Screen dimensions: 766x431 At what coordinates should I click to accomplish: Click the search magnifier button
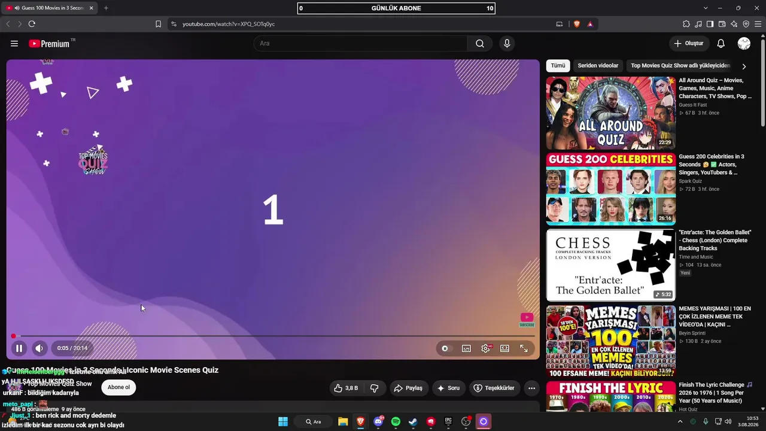pos(480,44)
